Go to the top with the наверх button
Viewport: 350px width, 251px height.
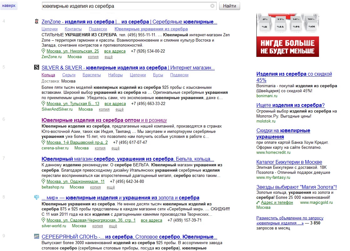click(9, 6)
